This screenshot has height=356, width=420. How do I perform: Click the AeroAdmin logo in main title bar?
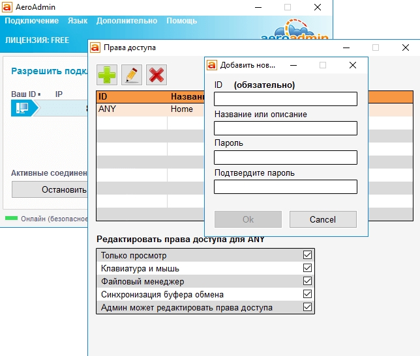click(9, 7)
